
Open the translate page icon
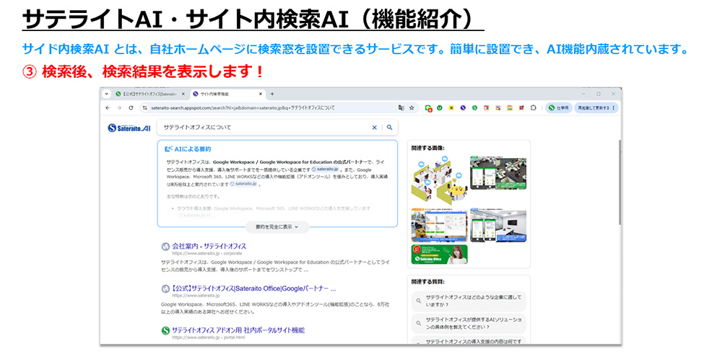401,108
